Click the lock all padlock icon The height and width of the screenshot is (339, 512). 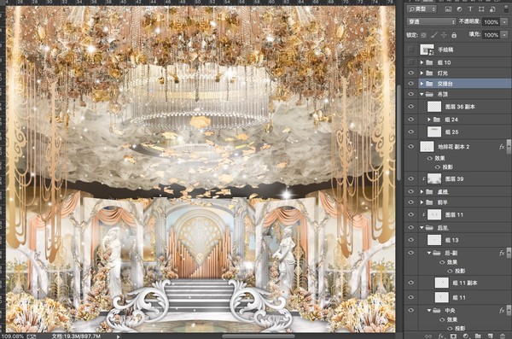[x=454, y=35]
